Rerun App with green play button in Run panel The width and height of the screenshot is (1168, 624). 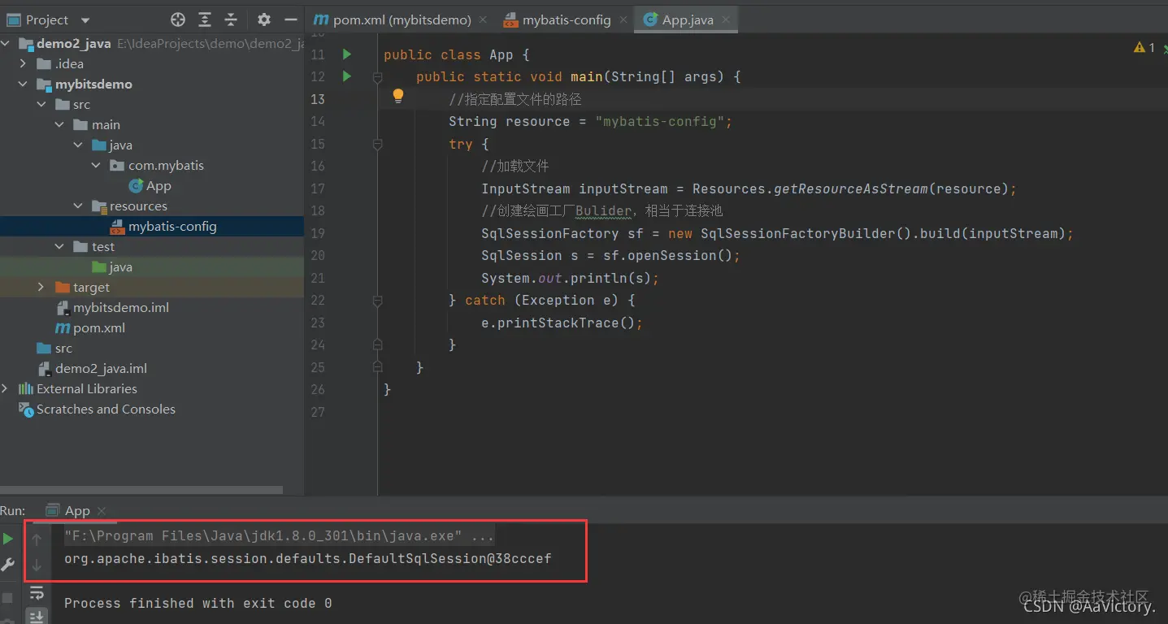click(x=8, y=539)
